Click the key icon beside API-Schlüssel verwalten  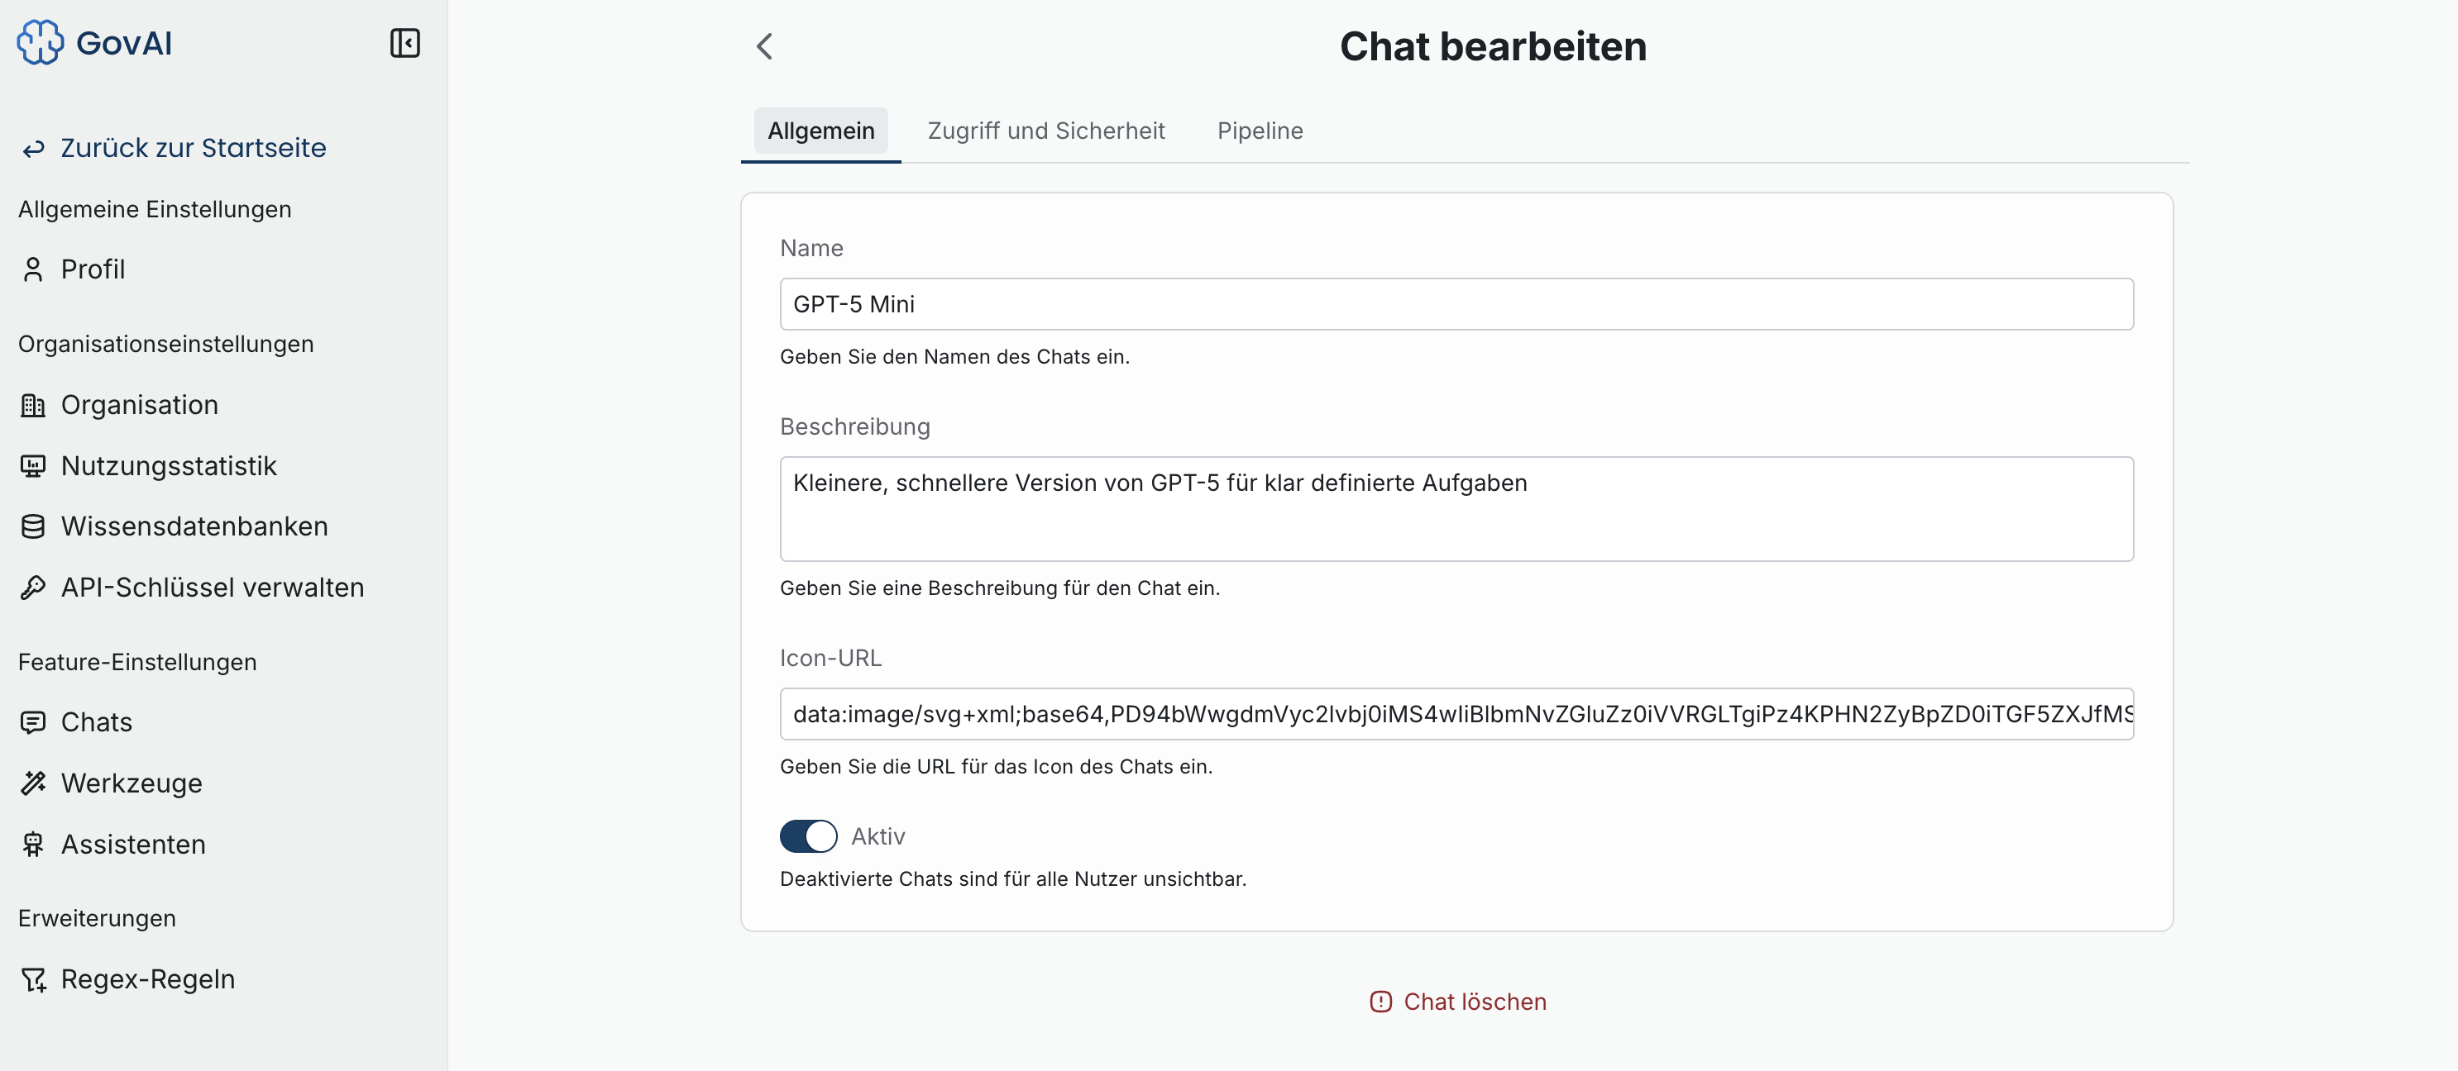[33, 588]
